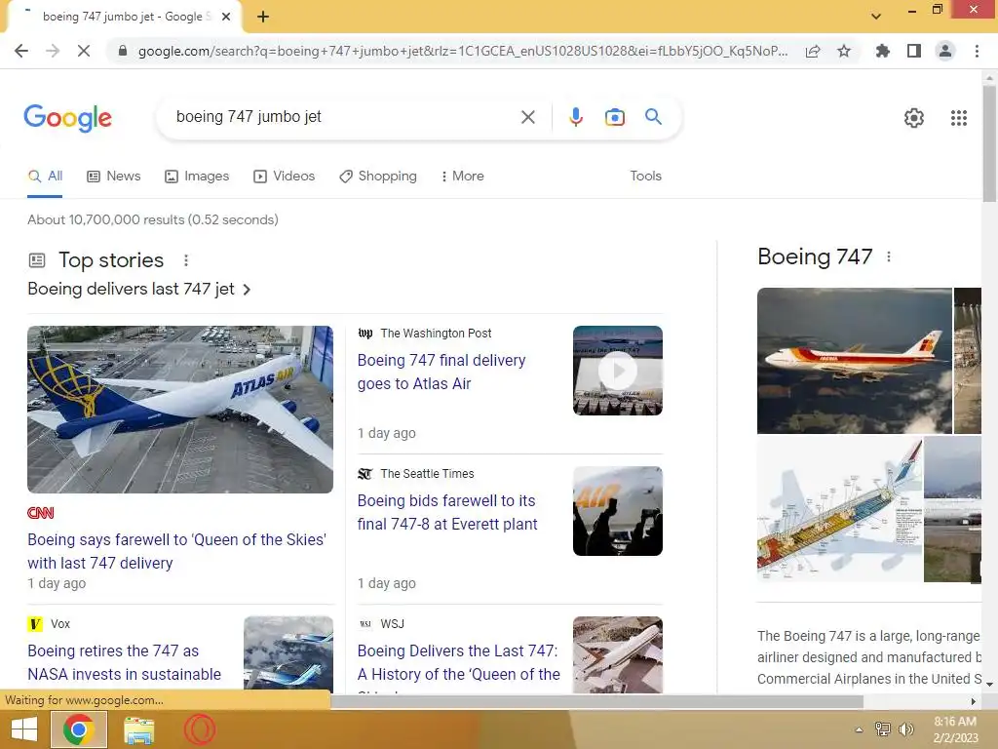Open Top stories options menu
998x749 pixels.
pos(186,260)
